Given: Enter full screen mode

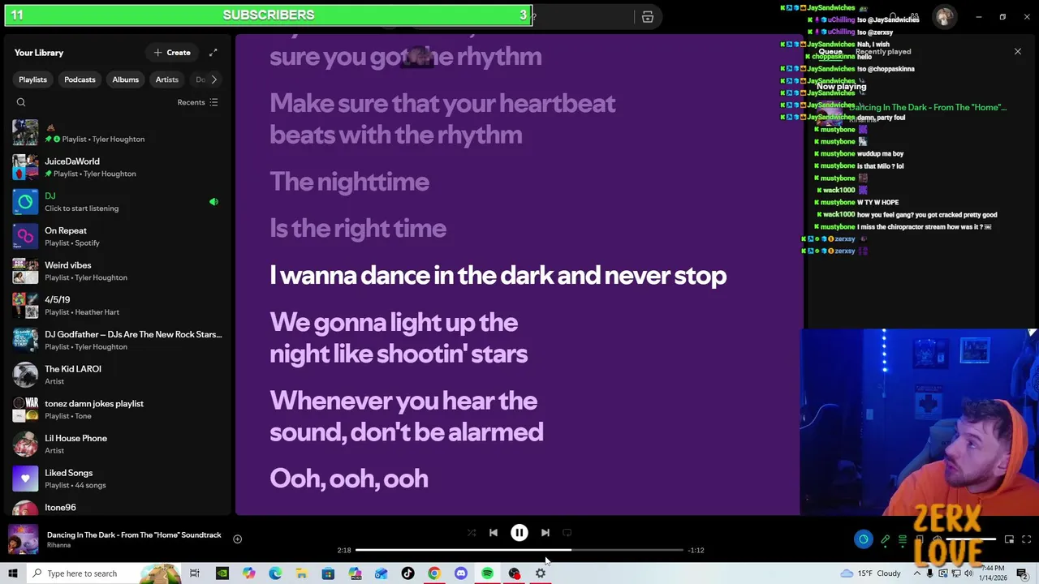Looking at the screenshot, I should point(1026,539).
